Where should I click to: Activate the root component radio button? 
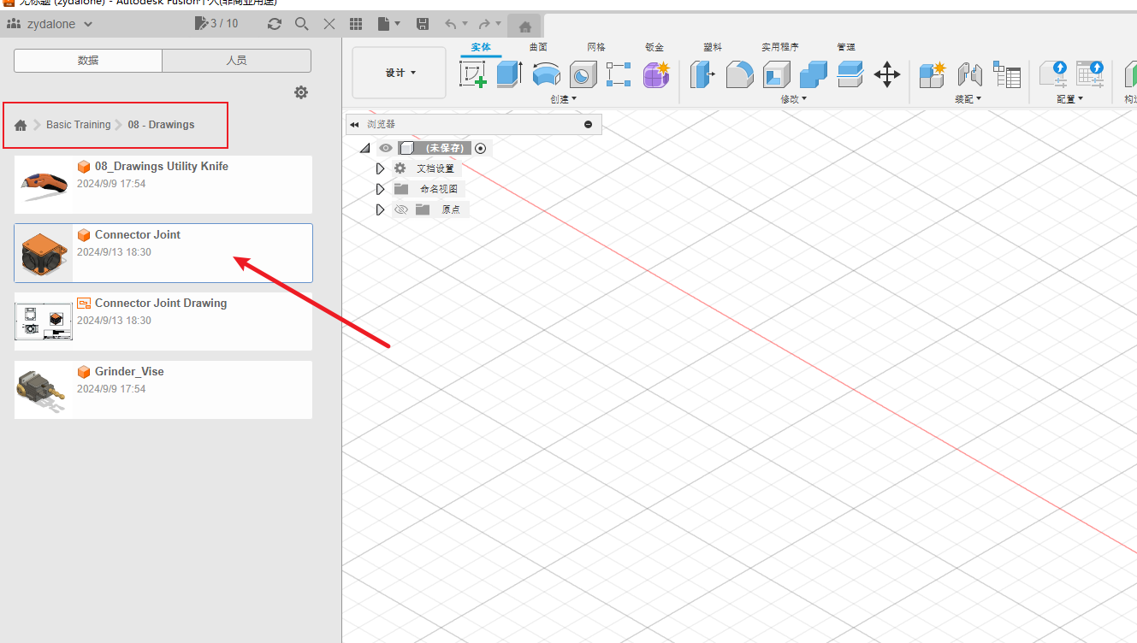point(481,148)
